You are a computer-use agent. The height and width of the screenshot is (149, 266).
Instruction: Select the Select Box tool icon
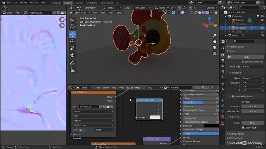point(72,20)
